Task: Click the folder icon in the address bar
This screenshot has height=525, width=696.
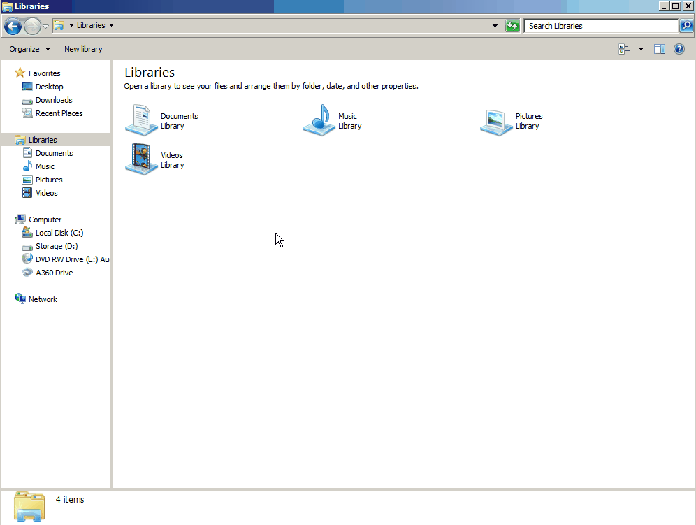Action: click(x=59, y=26)
